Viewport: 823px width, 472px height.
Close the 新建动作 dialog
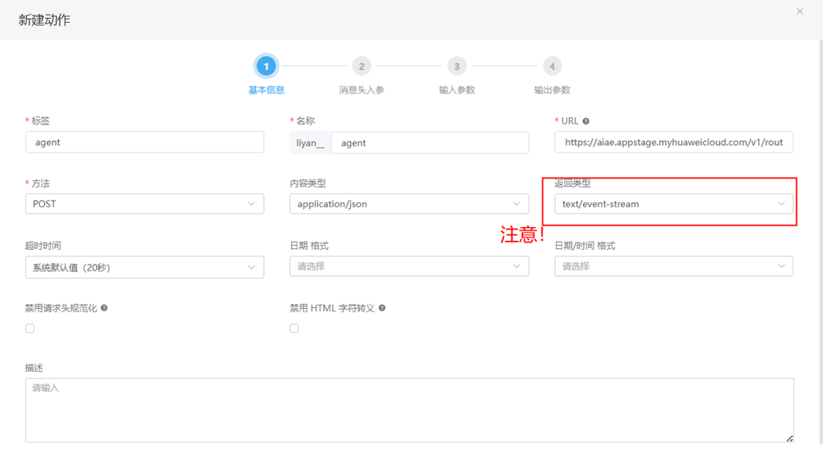point(799,11)
